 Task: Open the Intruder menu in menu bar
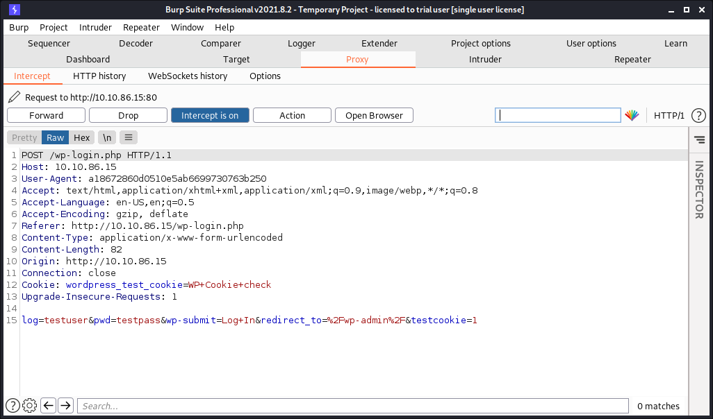coord(95,27)
